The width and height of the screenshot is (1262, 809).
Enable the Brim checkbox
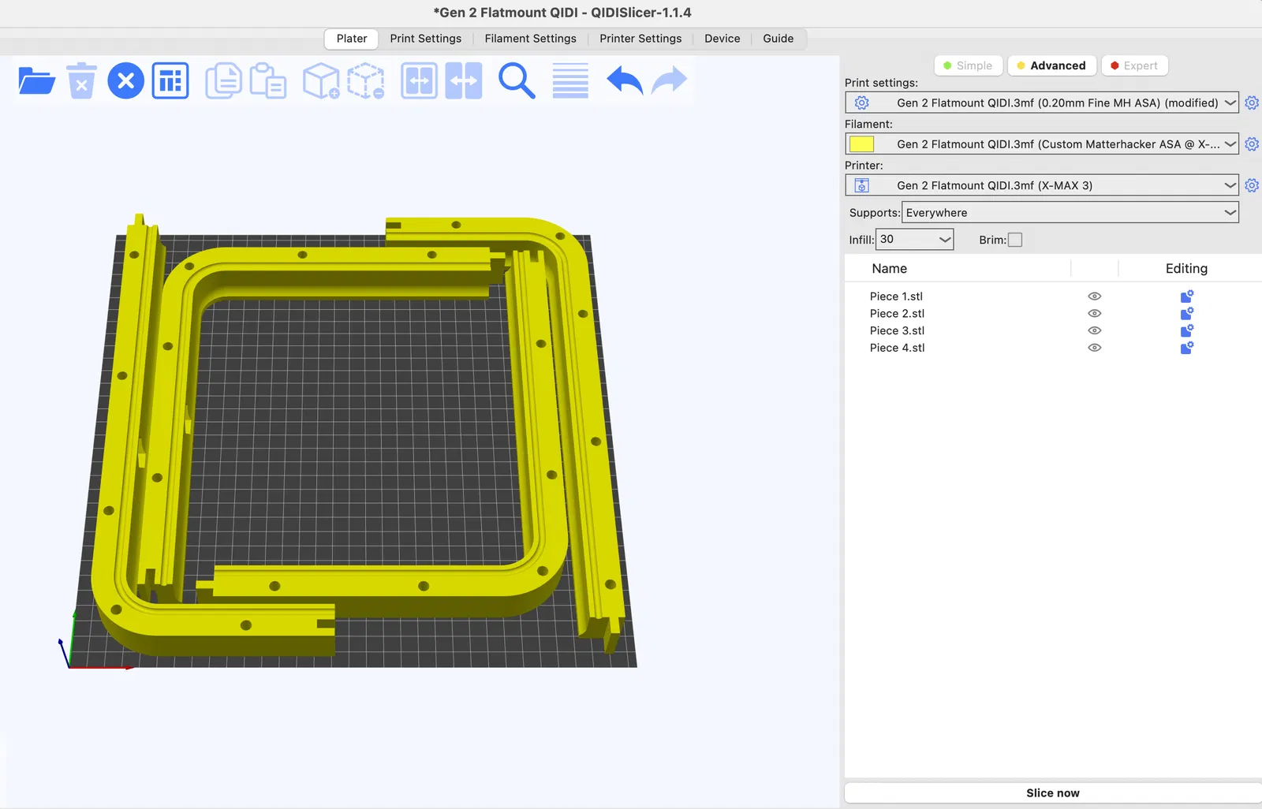[1015, 240]
